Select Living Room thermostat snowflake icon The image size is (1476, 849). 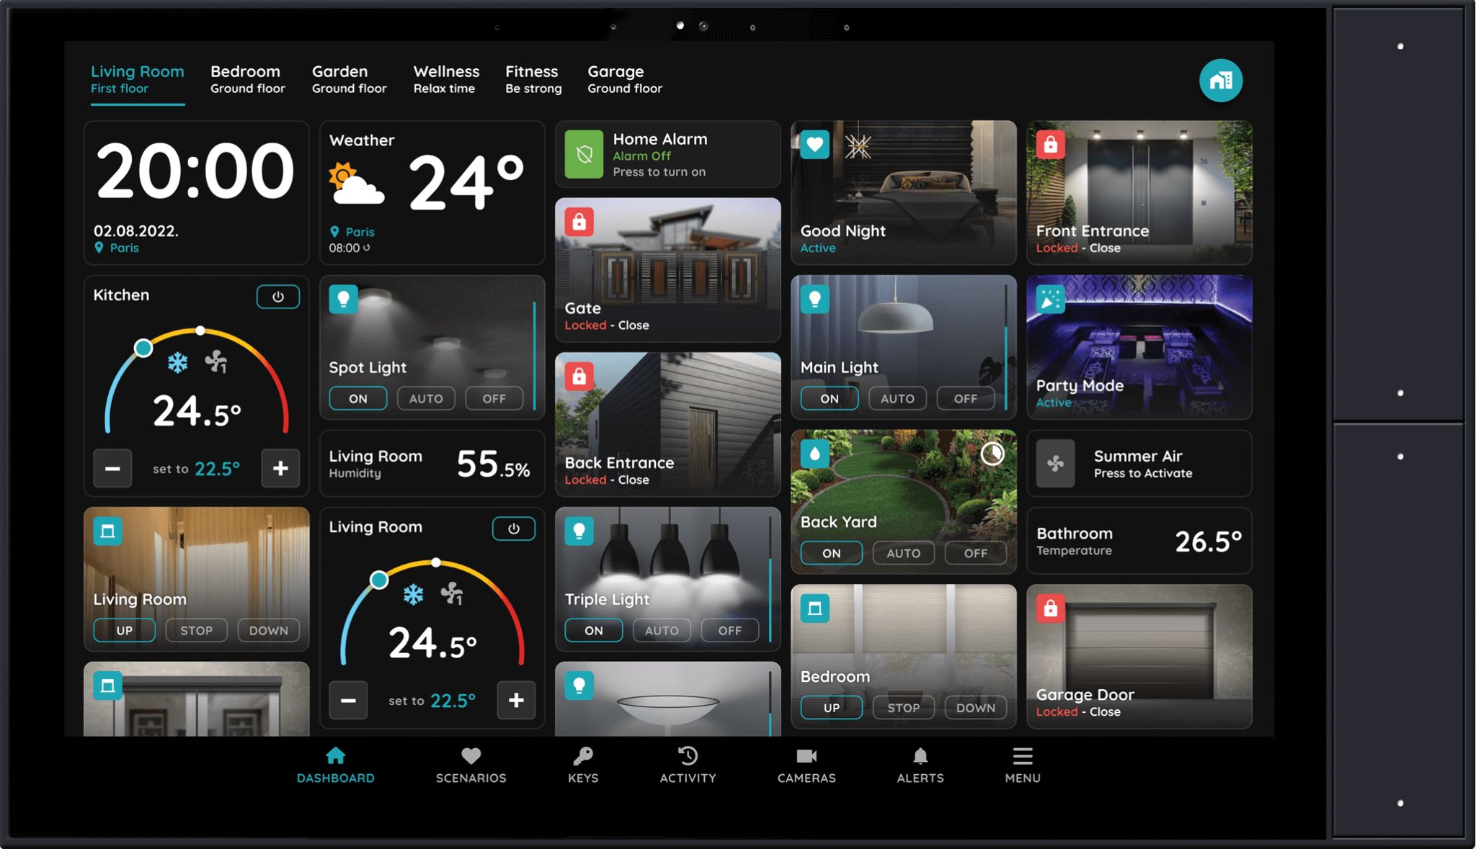pyautogui.click(x=413, y=594)
